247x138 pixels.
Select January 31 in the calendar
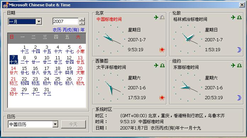point(47,91)
